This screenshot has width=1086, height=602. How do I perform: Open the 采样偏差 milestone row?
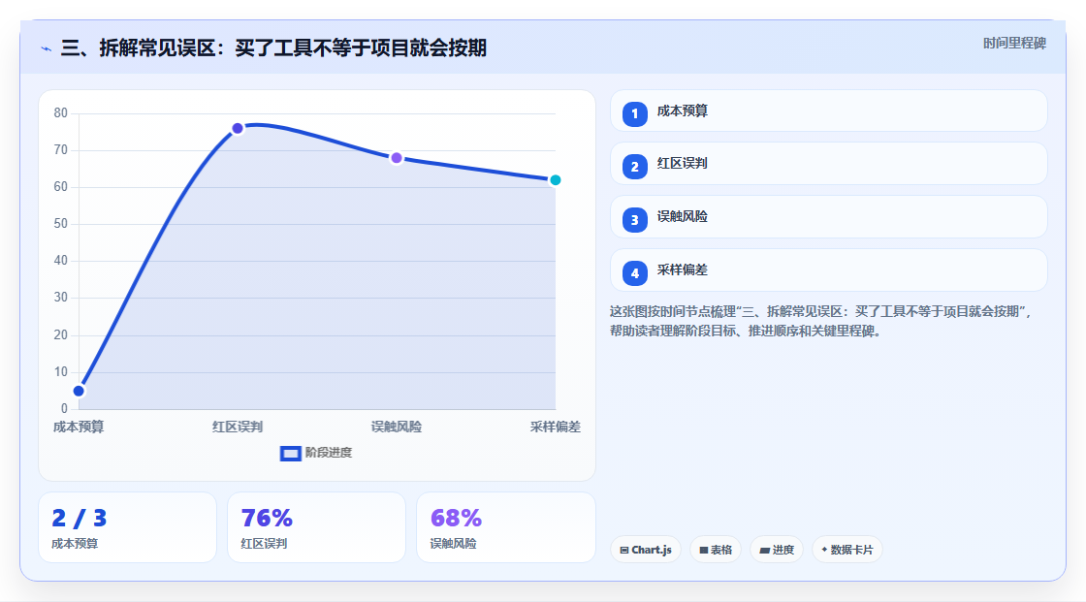click(828, 270)
